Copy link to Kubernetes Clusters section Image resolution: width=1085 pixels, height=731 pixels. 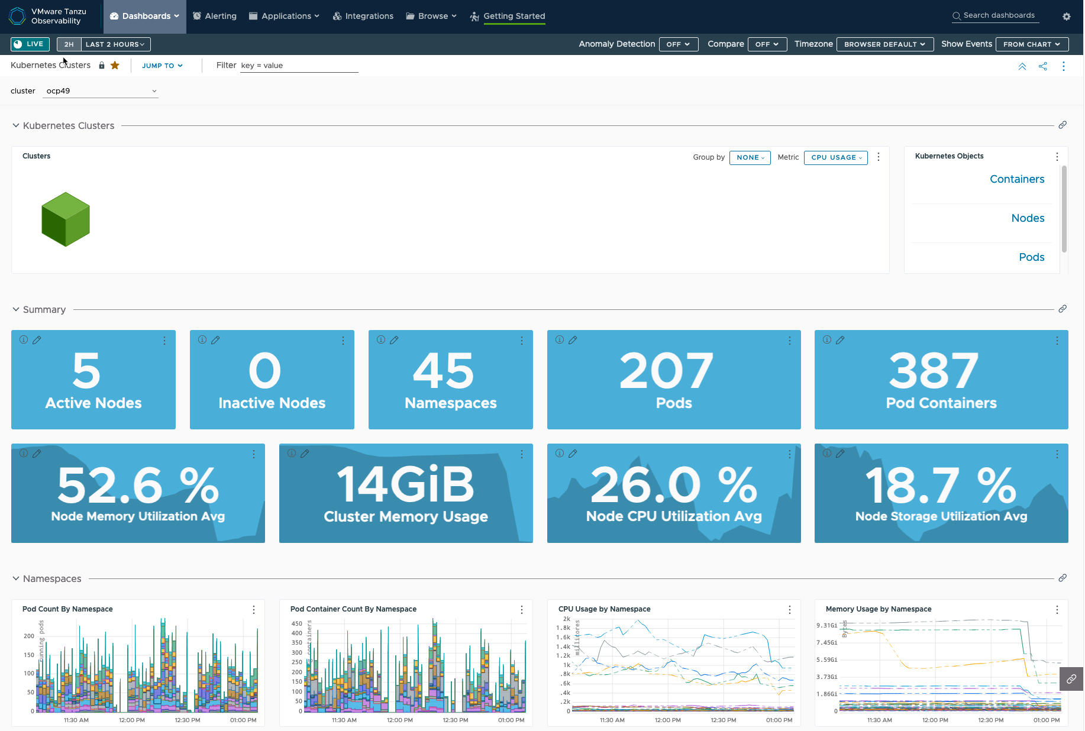point(1063,125)
